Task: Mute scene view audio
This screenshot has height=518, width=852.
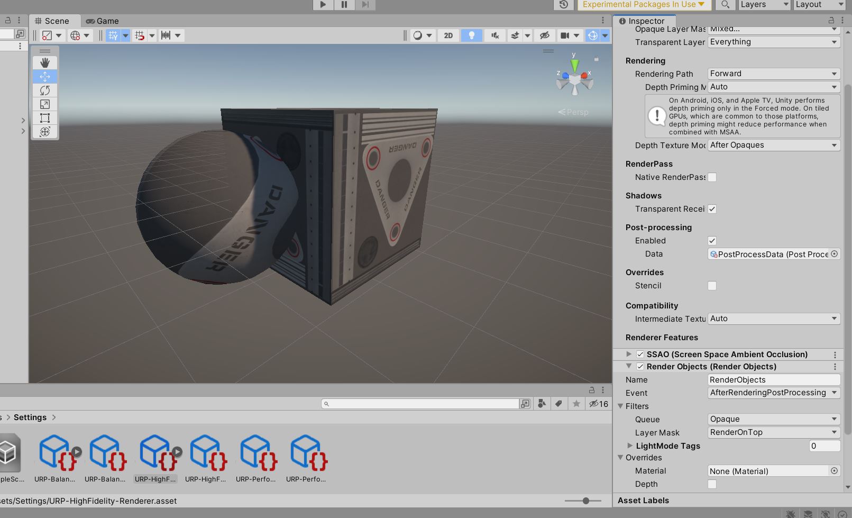Action: coord(494,35)
